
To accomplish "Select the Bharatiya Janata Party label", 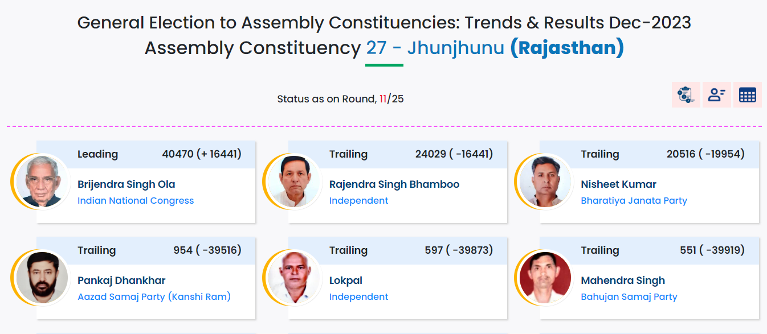I will pos(634,200).
